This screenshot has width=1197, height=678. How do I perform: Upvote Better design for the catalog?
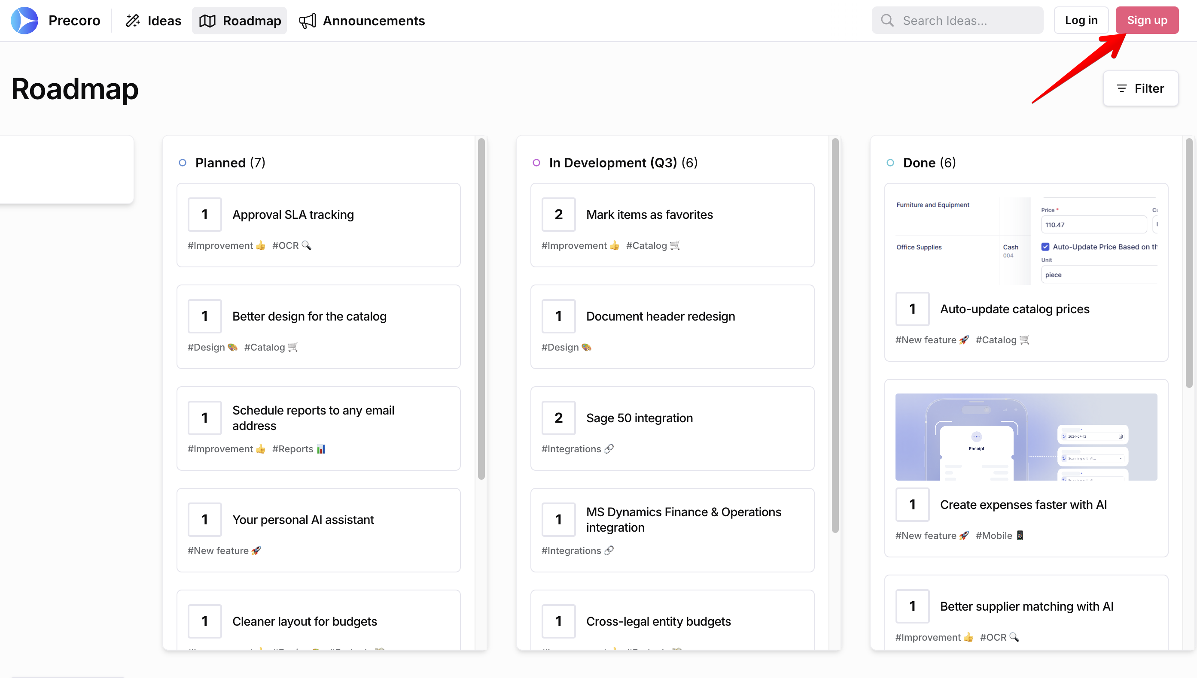pyautogui.click(x=204, y=316)
